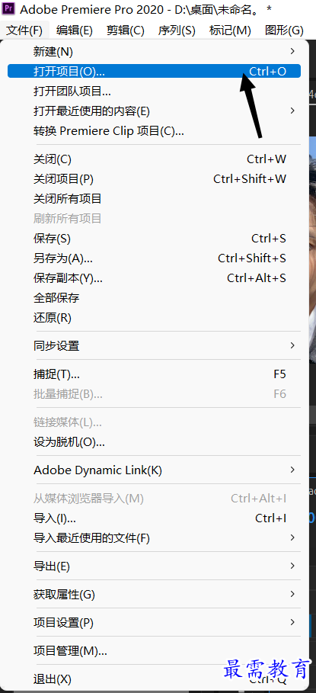Open the 剪辑(C) menu
Viewport: 316px width, 693px height.
tap(126, 30)
